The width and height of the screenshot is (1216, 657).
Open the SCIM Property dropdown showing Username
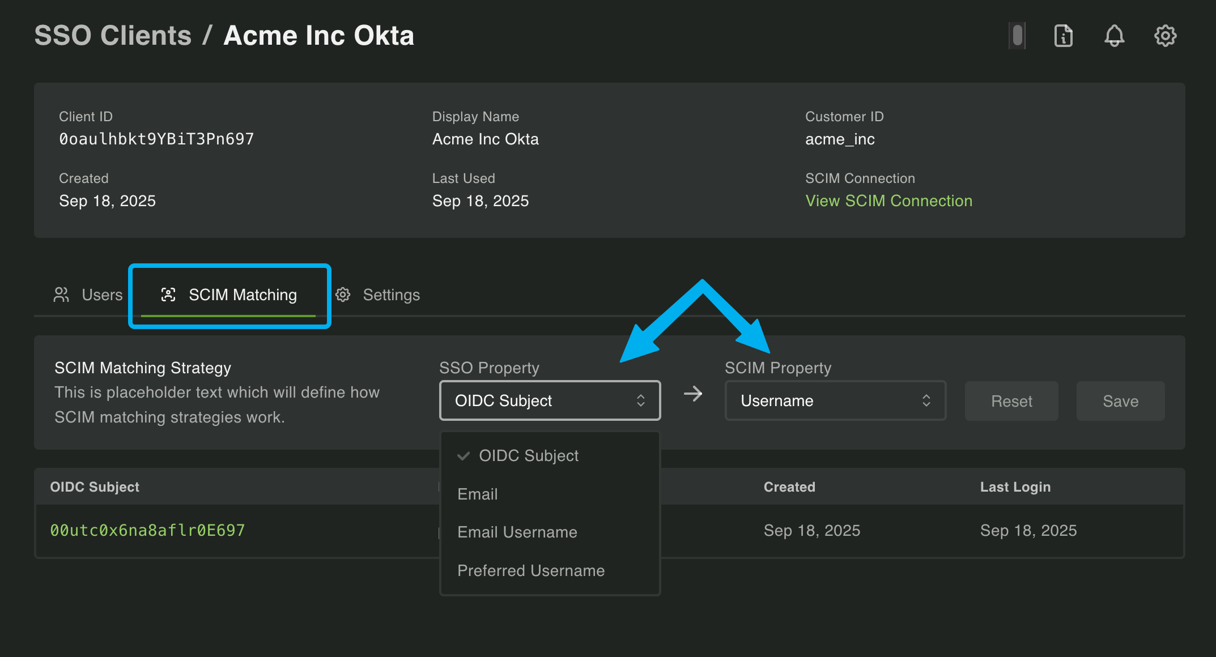(835, 400)
